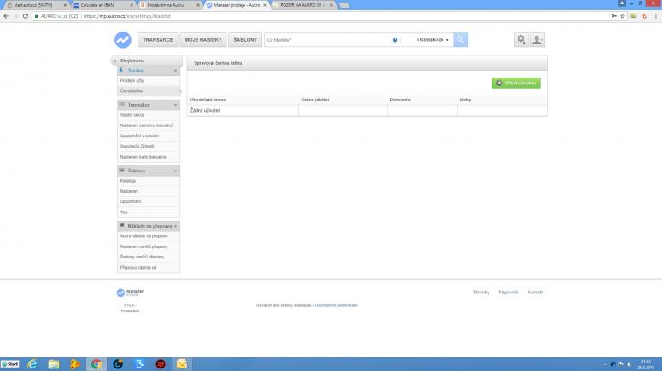The width and height of the screenshot is (662, 371).
Task: Open settings via the gear icon
Action: click(x=521, y=39)
